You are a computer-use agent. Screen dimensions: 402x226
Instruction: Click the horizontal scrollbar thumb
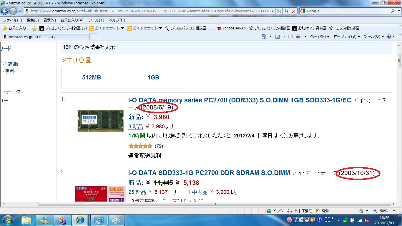tap(215, 204)
